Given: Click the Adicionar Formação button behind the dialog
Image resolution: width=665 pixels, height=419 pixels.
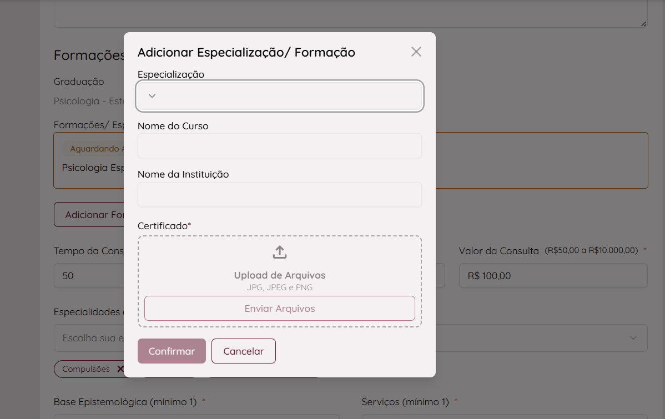Looking at the screenshot, I should (x=89, y=215).
